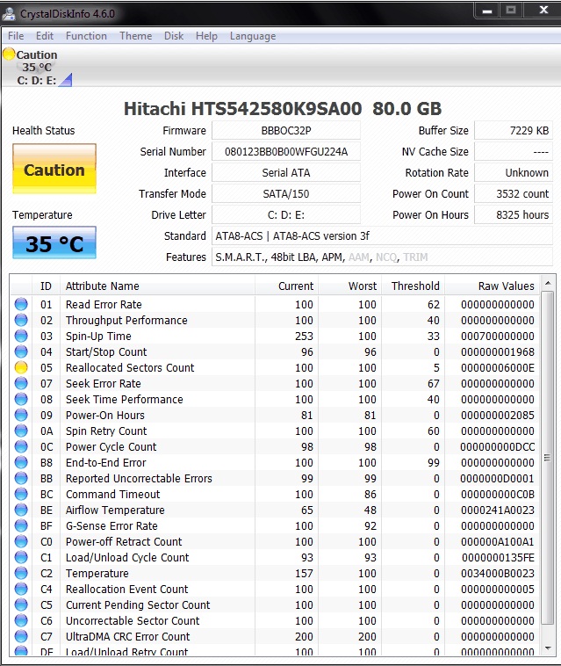Open the Function menu
Image resolution: width=561 pixels, height=666 pixels.
pyautogui.click(x=86, y=36)
